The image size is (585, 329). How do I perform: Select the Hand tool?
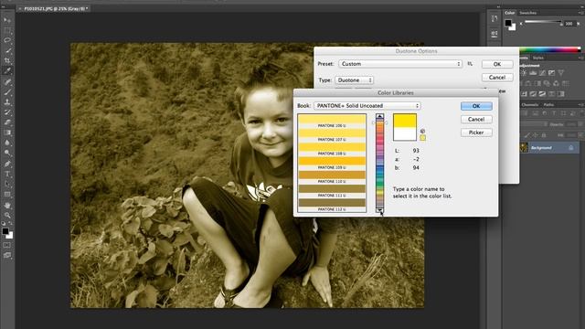click(x=7, y=205)
